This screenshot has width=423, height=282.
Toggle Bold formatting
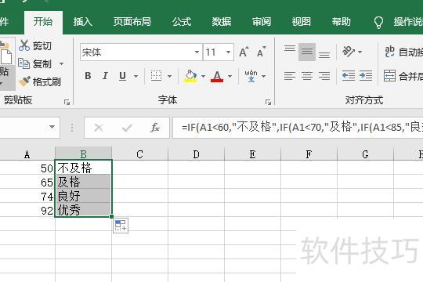tap(88, 76)
